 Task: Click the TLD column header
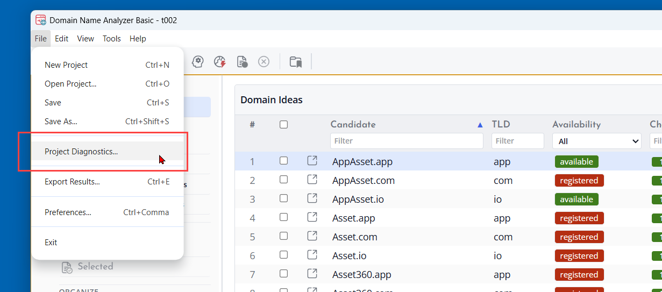click(x=501, y=125)
